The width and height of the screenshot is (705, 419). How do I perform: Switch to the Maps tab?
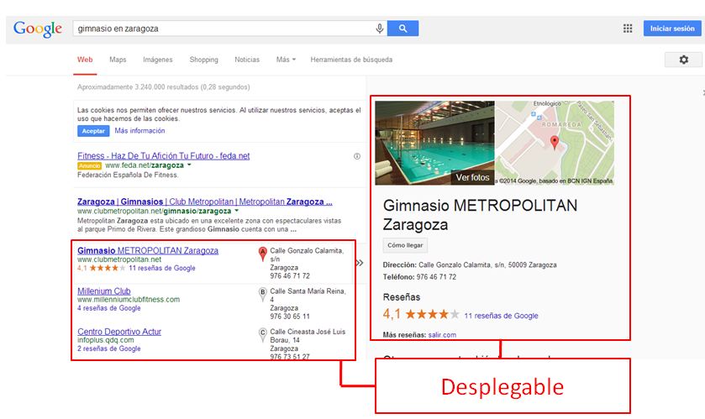click(118, 60)
